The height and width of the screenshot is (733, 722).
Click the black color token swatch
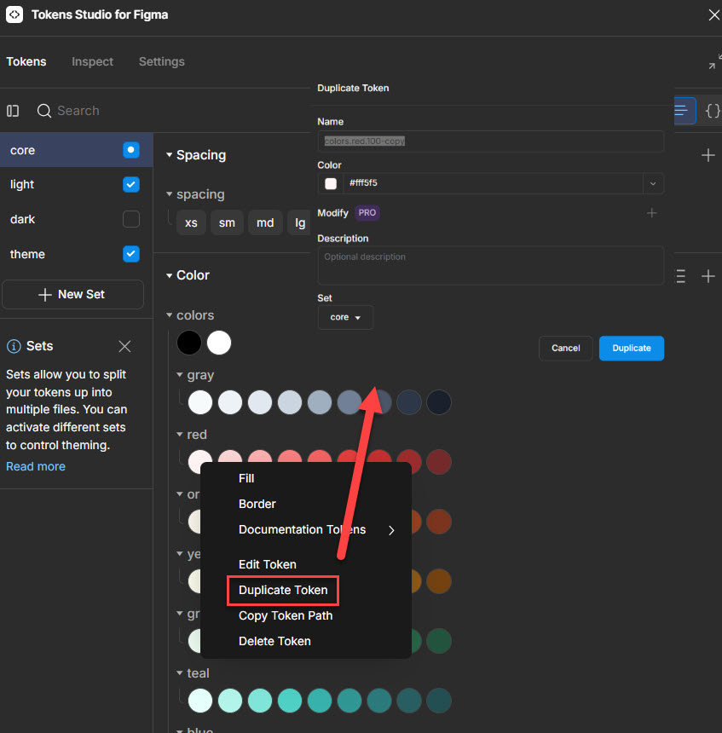tap(189, 343)
